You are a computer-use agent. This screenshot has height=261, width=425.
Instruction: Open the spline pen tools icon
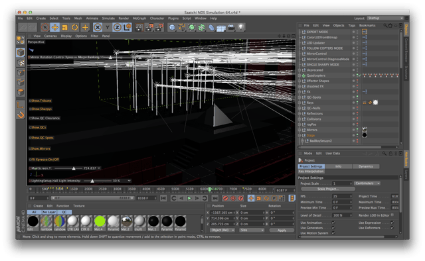(x=181, y=27)
